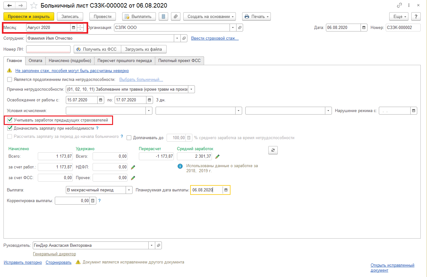Toggle Является продолжением листка нетрудоспособности checkbox
This screenshot has width=427, height=277.
pyautogui.click(x=9, y=80)
